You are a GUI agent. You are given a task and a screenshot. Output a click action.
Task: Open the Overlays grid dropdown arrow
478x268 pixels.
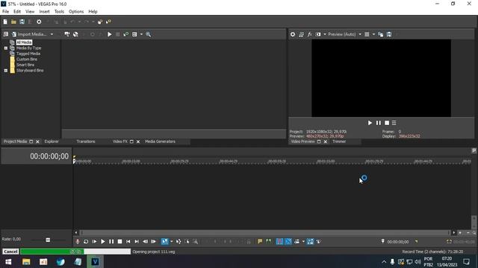373,34
